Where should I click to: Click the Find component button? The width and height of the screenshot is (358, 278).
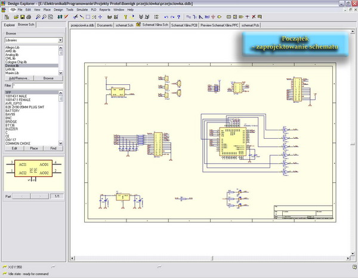pyautogui.click(x=53, y=148)
